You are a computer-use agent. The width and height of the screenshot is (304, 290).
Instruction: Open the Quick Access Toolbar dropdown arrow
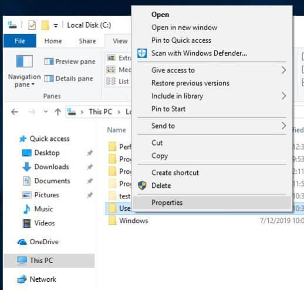[56, 25]
